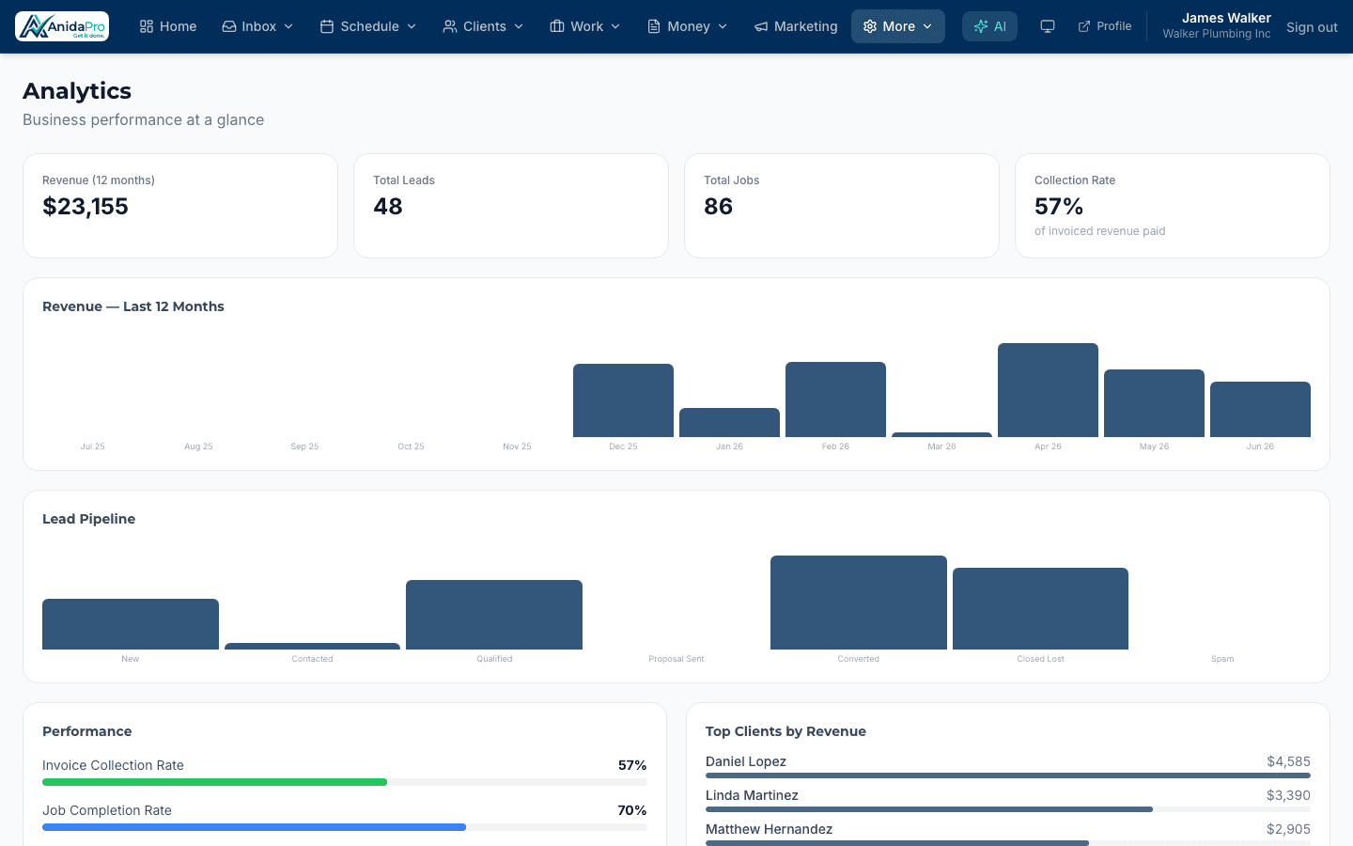Expand the Work dropdown chevron
This screenshot has width=1353, height=846.
point(615,26)
